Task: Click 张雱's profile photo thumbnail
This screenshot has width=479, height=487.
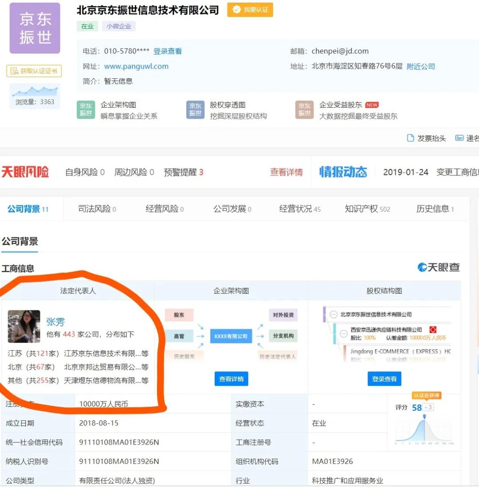Action: [24, 326]
